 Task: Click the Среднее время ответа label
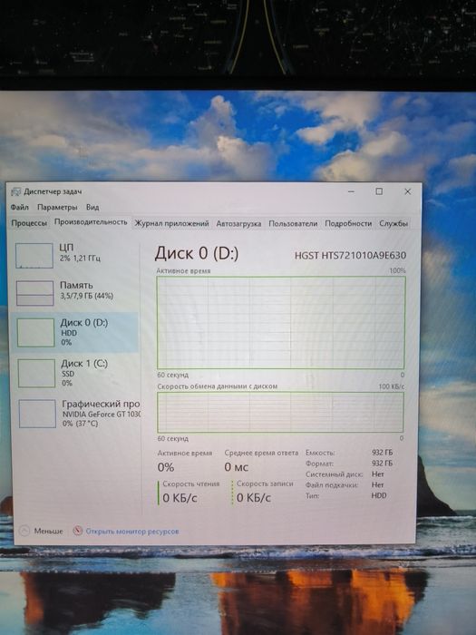[261, 454]
